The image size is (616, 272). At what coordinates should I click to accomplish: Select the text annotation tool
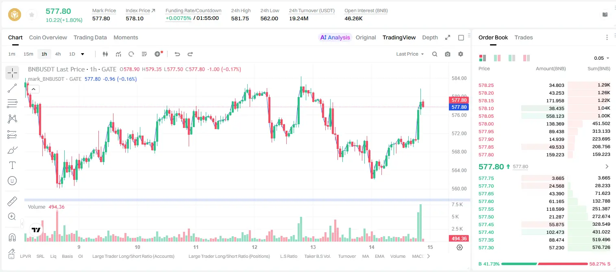click(12, 165)
